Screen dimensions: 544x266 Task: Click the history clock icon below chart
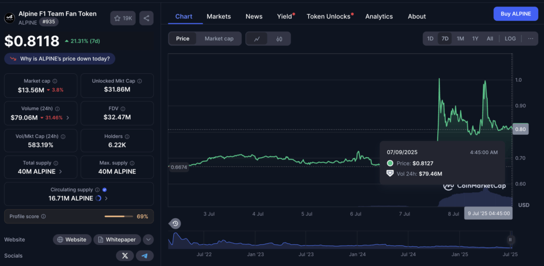(x=175, y=224)
